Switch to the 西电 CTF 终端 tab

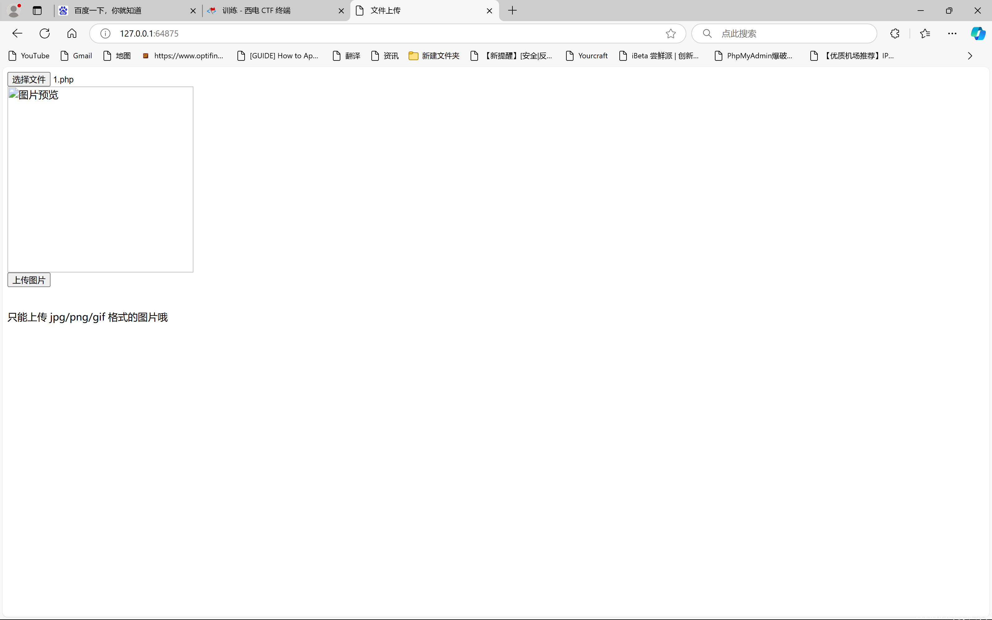coord(276,11)
